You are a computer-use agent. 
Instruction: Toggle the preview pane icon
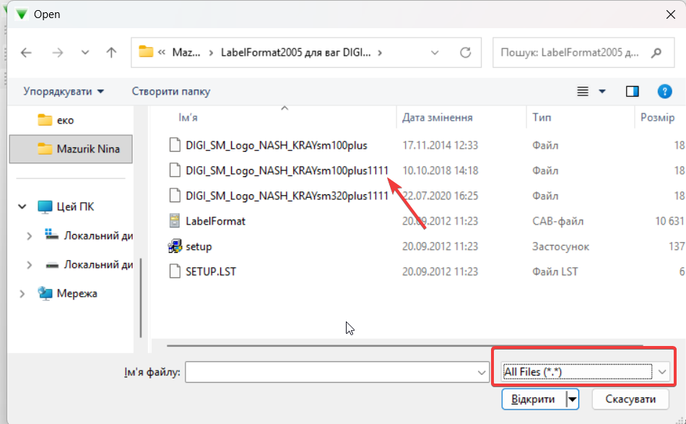tap(633, 92)
